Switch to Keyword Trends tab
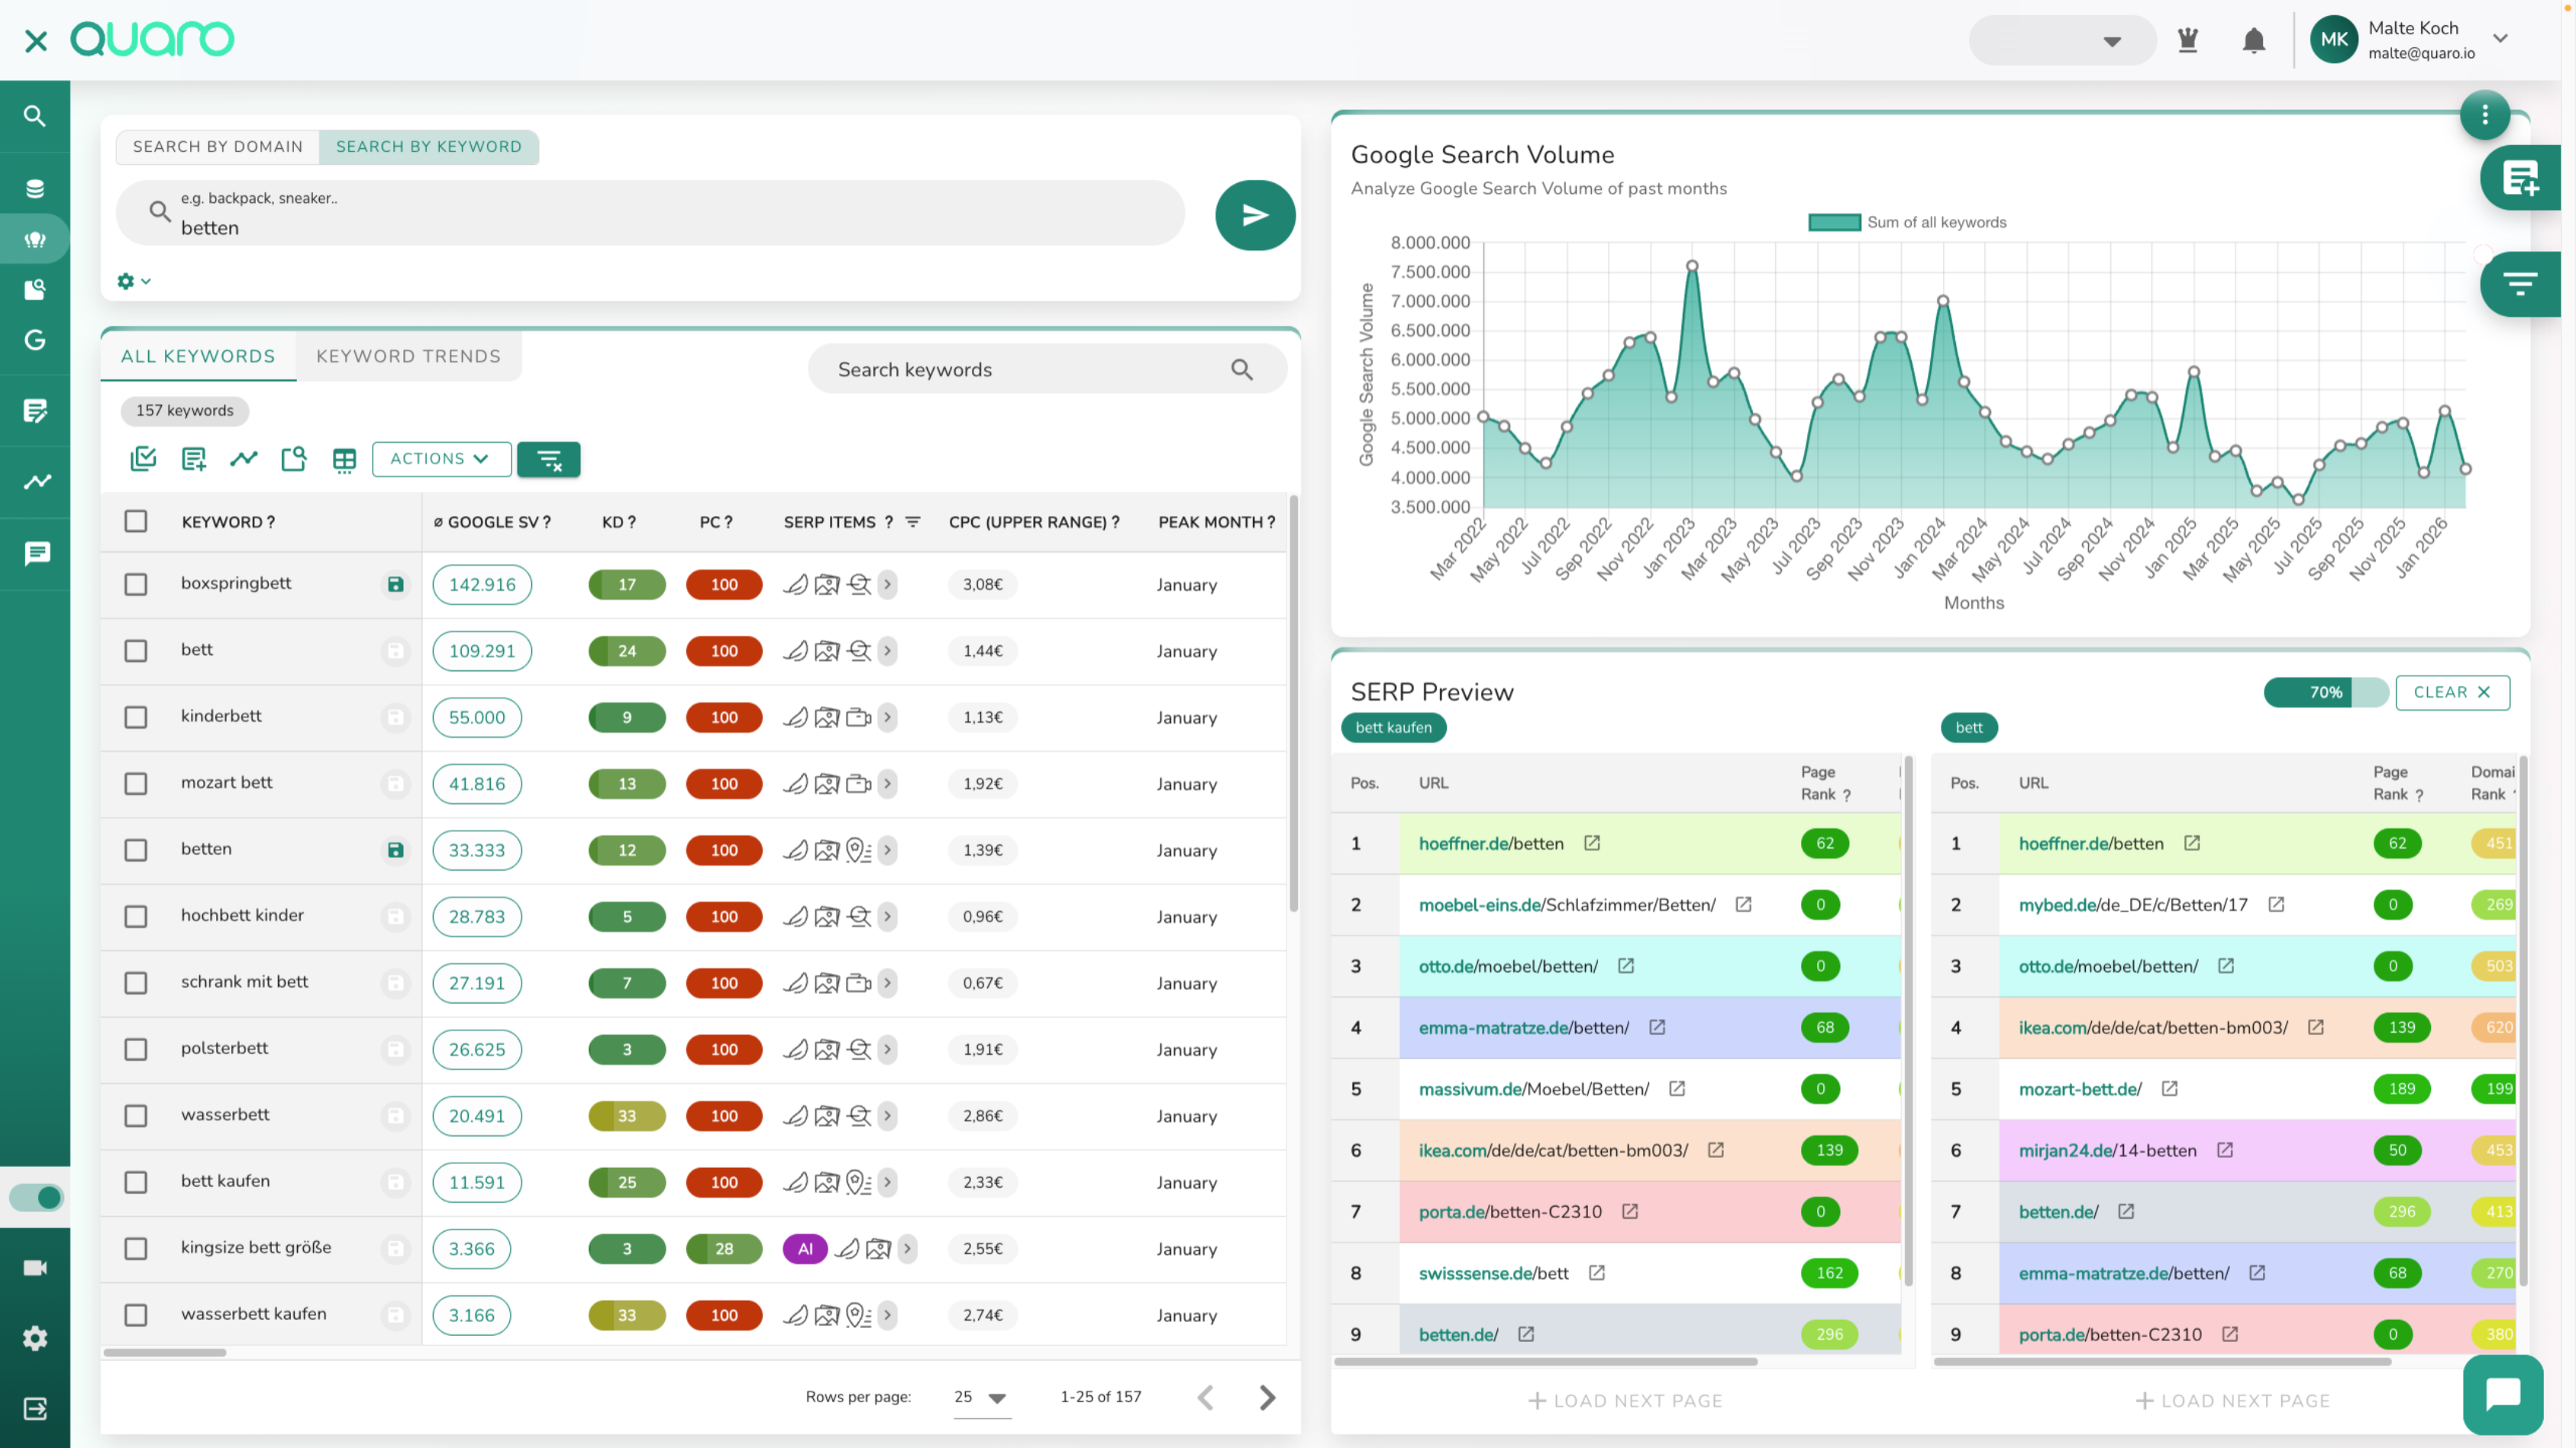The width and height of the screenshot is (2576, 1448). 408,356
